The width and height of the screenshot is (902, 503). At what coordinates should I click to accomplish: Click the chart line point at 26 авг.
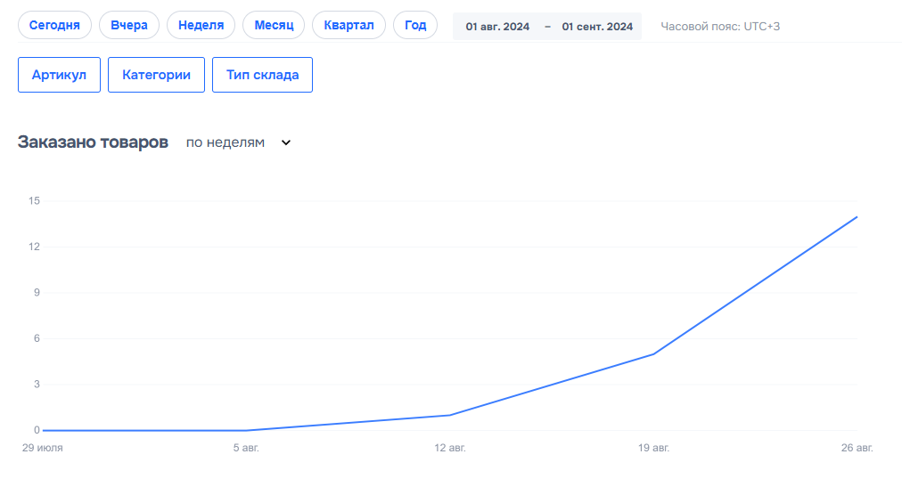857,217
